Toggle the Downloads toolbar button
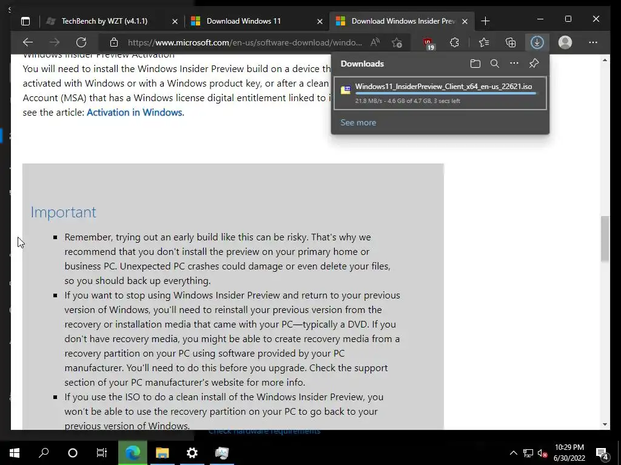 pos(537,42)
